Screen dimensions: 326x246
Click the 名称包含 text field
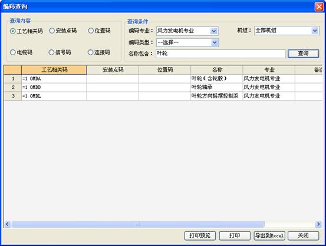pyautogui.click(x=220, y=54)
